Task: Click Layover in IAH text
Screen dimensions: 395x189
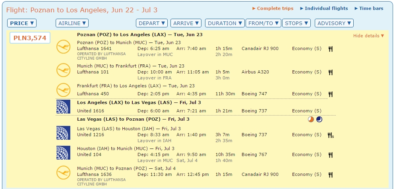Action: [155, 141]
